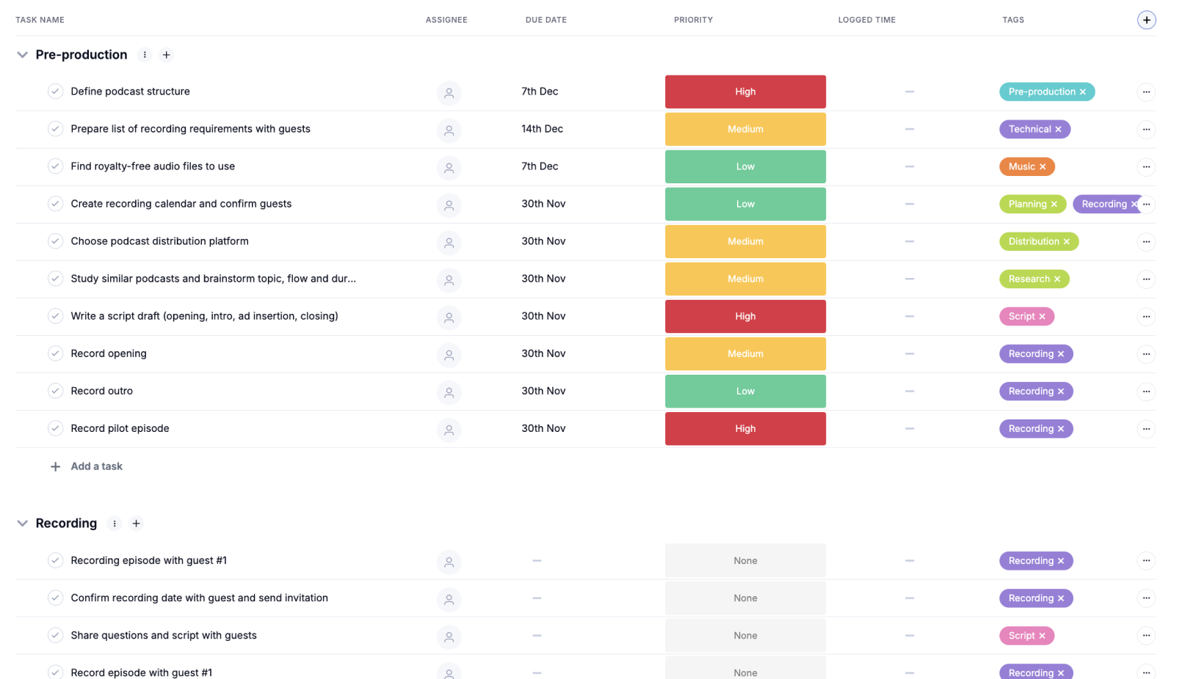Collapse the Recording section chevron
This screenshot has width=1182, height=679.
pos(23,524)
